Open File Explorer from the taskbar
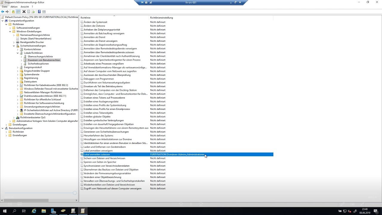Viewport: 382px width, 215px height. click(x=44, y=211)
